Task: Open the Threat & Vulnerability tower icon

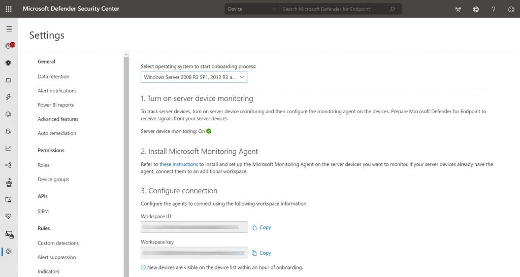Action: click(9, 182)
